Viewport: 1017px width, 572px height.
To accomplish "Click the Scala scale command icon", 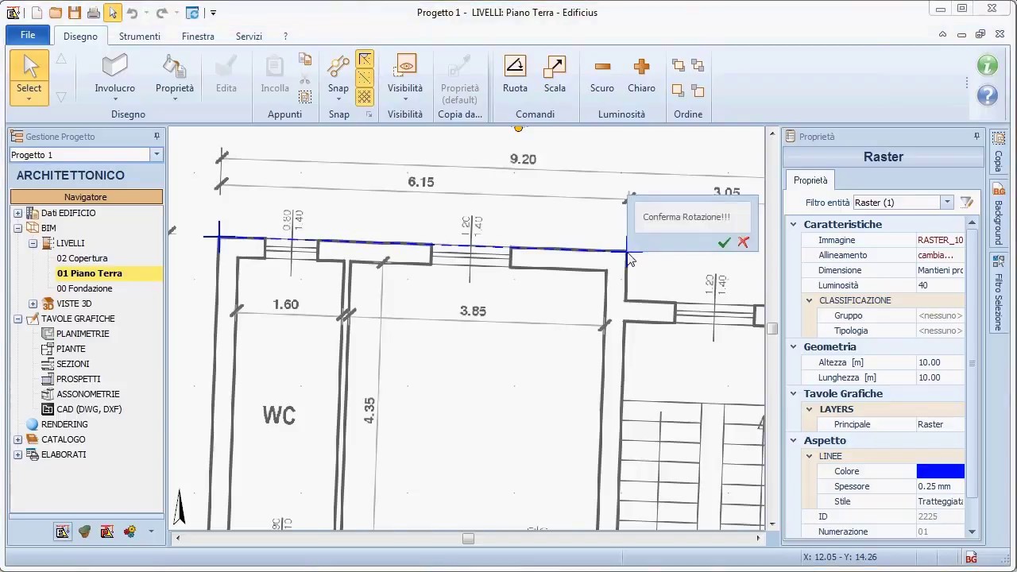I will (555, 67).
